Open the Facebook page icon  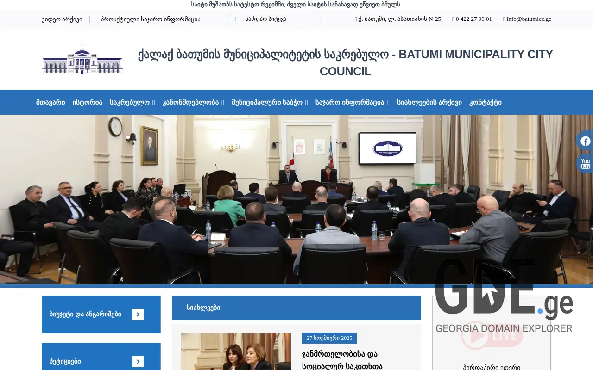click(x=585, y=141)
